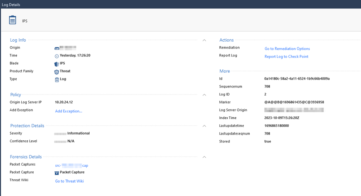Screen dimensions: 361x196
Task: Open Go to Remediation Options link
Action: (287, 49)
